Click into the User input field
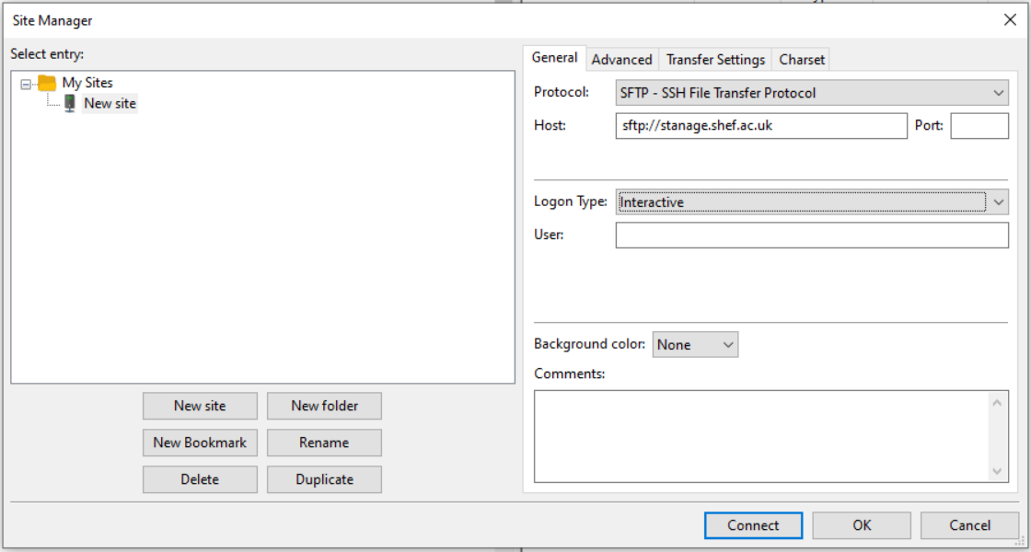Viewport: 1031px width, 552px height. click(811, 236)
